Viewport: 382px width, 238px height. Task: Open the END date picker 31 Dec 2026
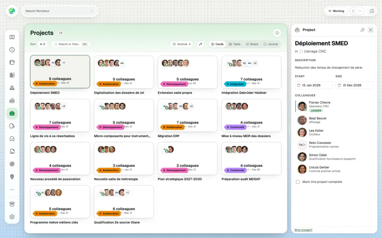354,85
